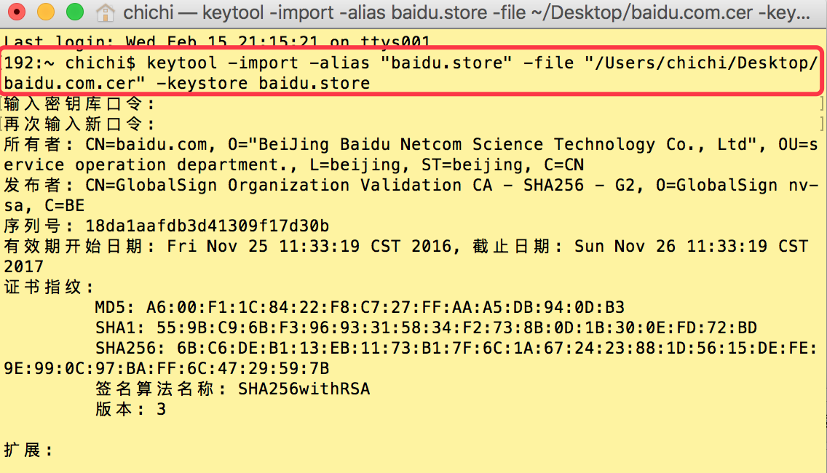The width and height of the screenshot is (827, 473).
Task: Click the SHA256withRSA signature algorithm text
Action: (x=304, y=389)
